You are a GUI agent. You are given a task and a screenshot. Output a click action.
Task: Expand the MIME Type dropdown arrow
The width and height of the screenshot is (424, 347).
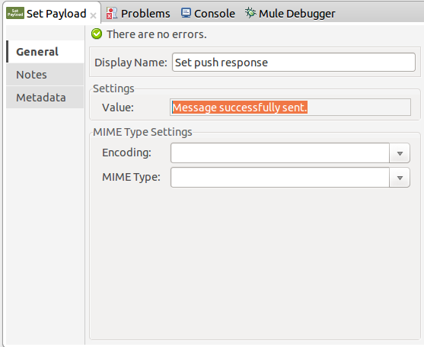(x=400, y=178)
